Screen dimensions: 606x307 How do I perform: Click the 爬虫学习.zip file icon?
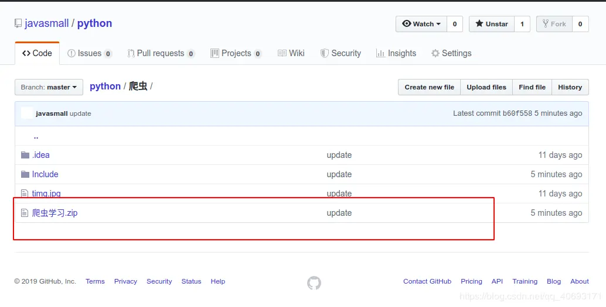pos(25,213)
